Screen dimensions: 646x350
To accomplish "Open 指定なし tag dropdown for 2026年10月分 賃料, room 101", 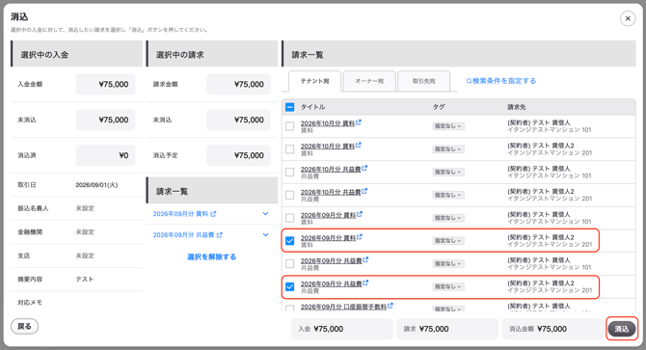I will click(x=448, y=126).
